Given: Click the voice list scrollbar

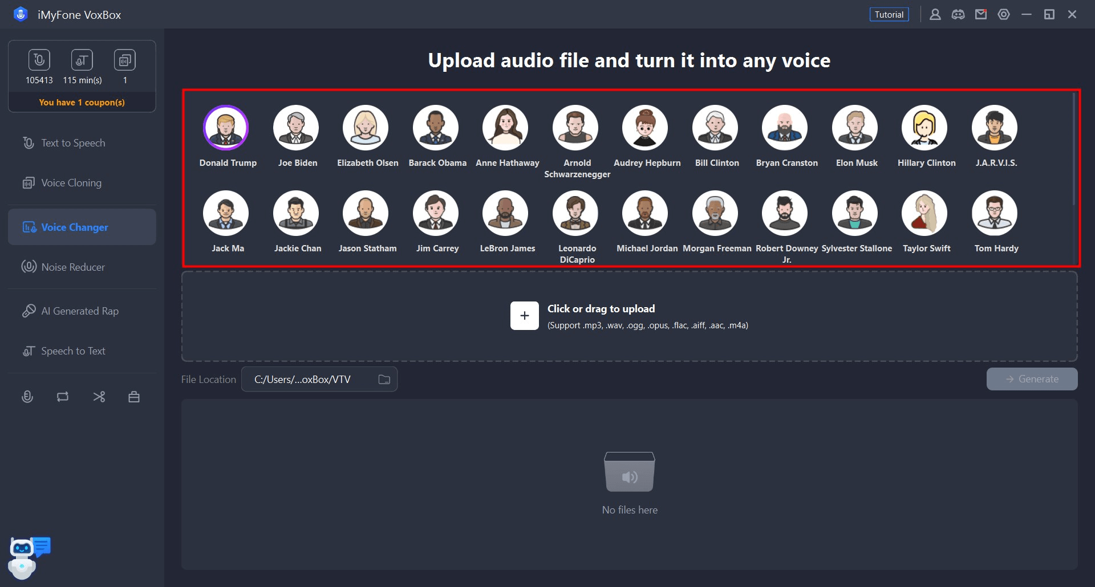Looking at the screenshot, I should pos(1073,149).
